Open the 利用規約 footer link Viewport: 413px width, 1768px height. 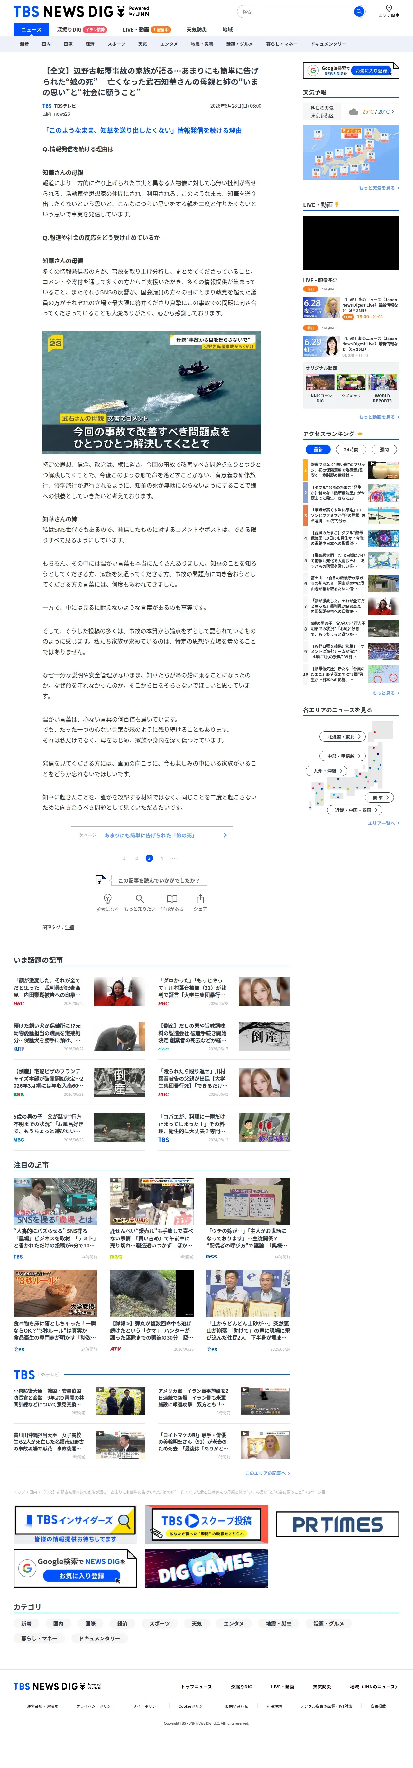[274, 1706]
